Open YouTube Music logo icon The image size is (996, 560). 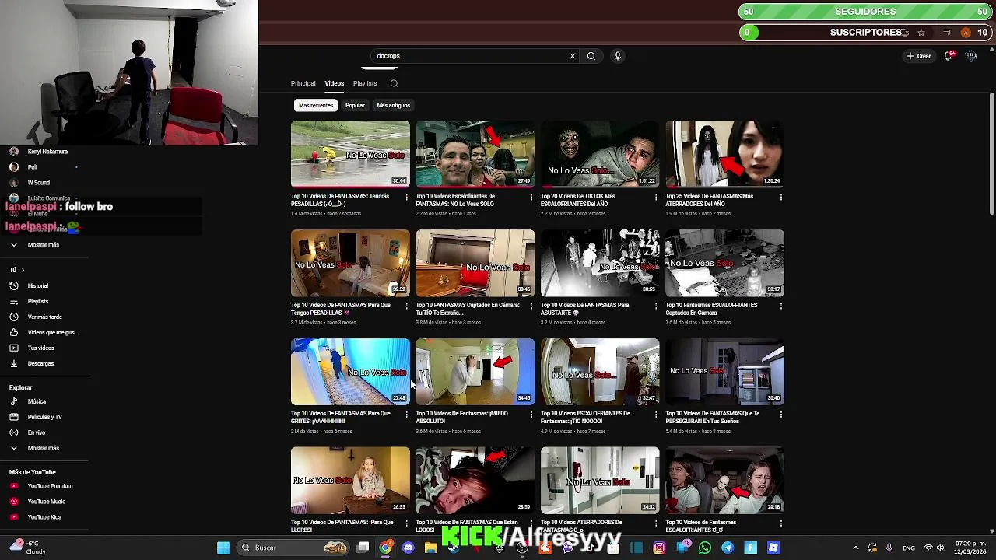click(13, 502)
